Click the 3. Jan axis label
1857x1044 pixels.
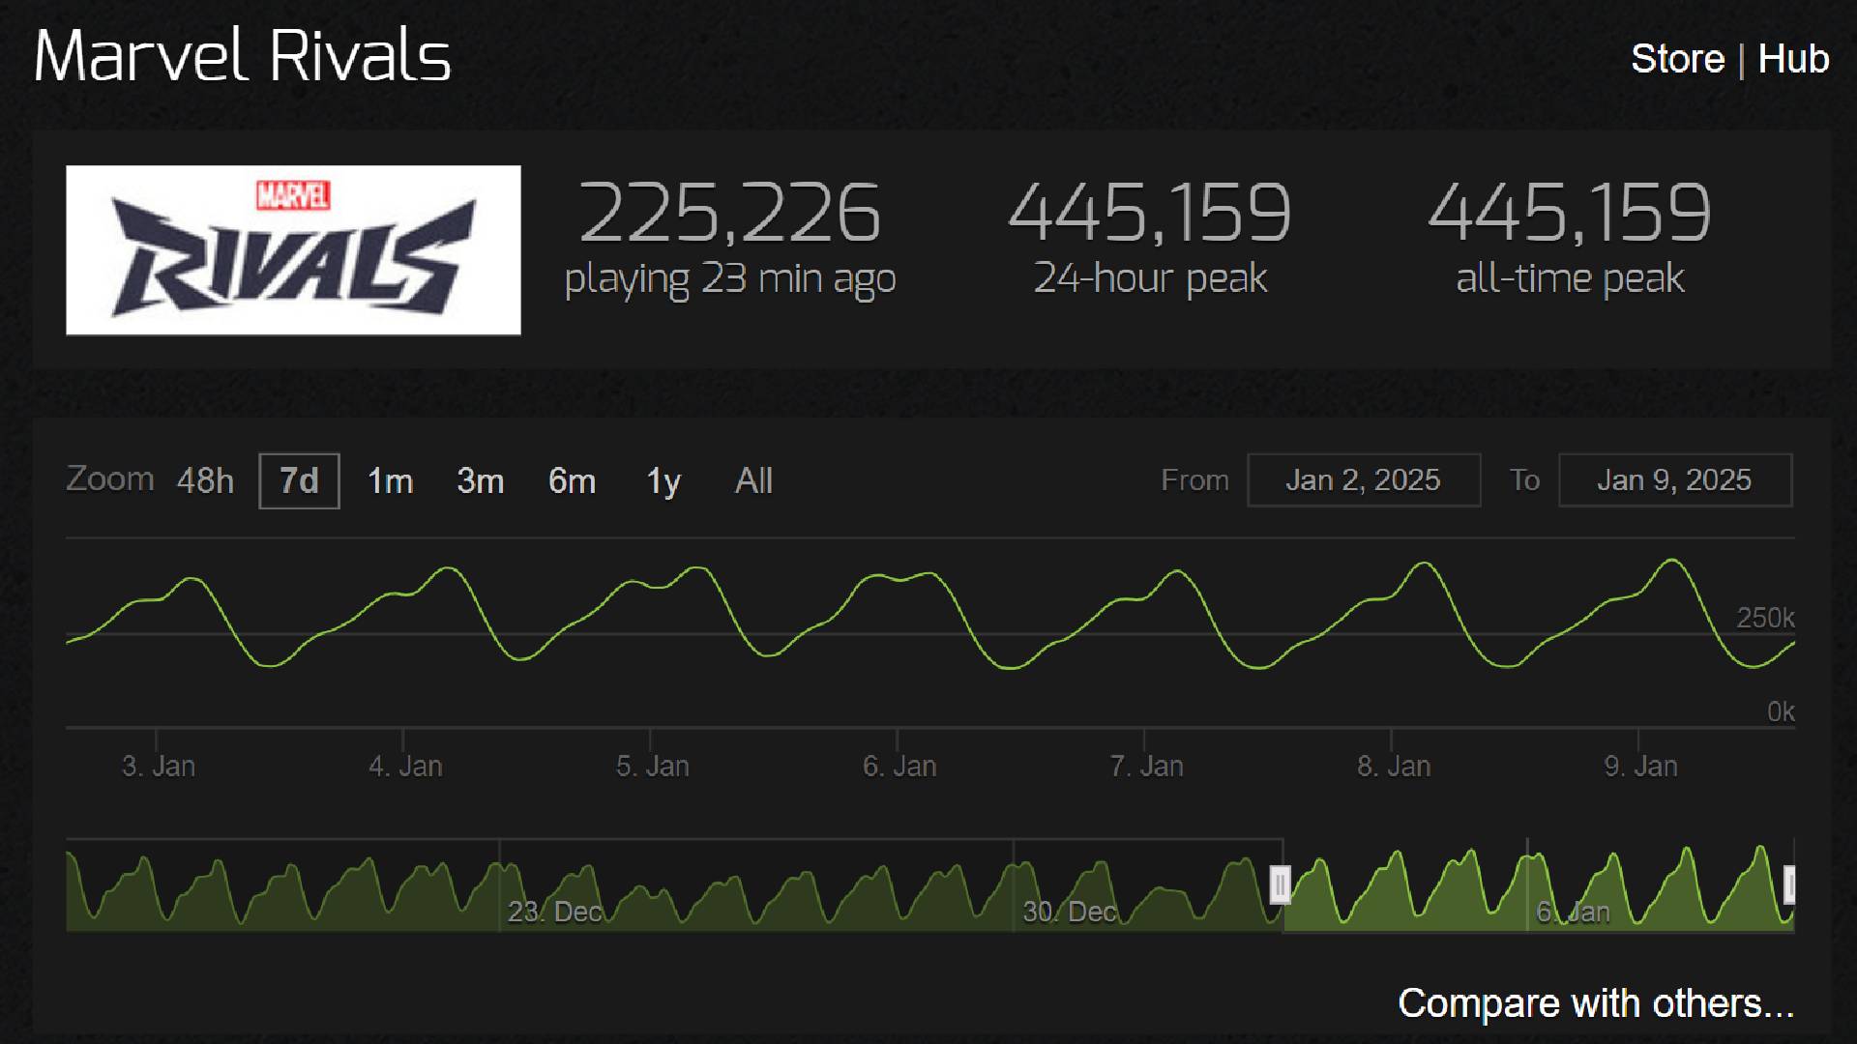(159, 767)
